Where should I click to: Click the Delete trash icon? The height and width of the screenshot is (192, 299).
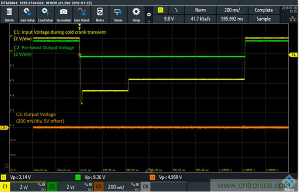pos(10,13)
